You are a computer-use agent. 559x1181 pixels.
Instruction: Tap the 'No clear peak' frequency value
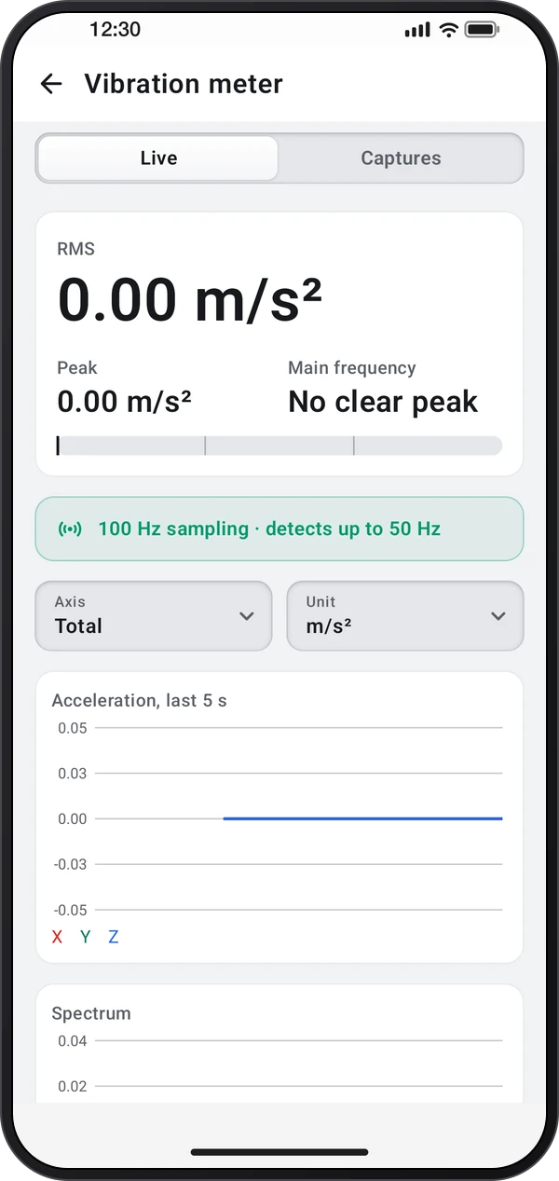[x=383, y=402]
